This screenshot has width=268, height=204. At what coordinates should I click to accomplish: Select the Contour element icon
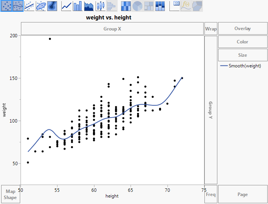click(52, 6)
